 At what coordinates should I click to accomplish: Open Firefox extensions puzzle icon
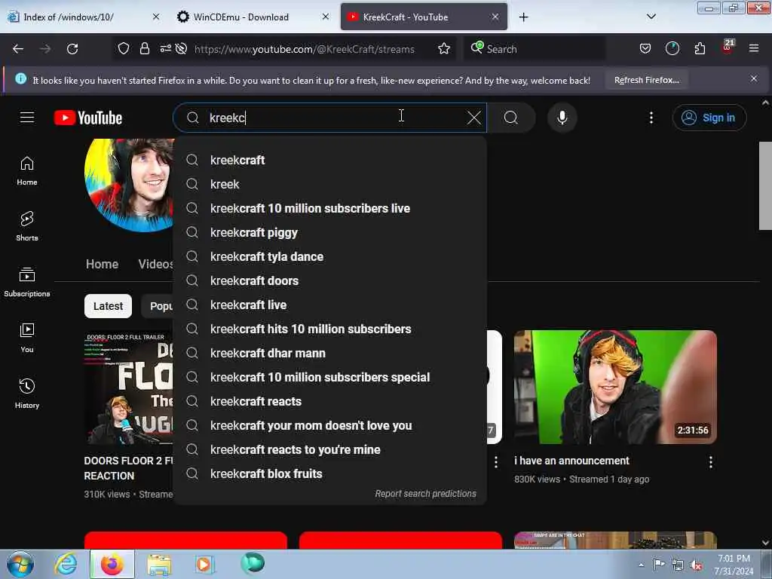(x=700, y=49)
